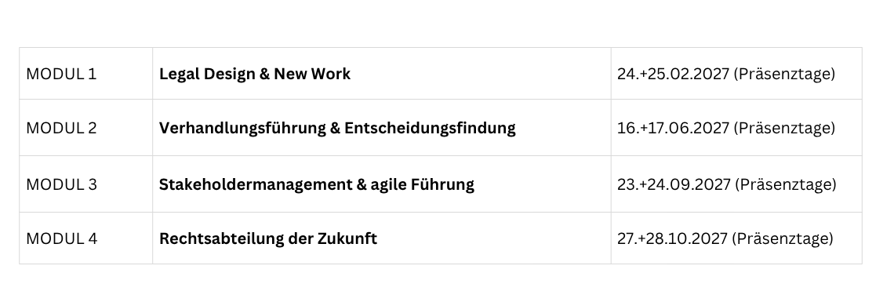The width and height of the screenshot is (894, 302).
Task: Click the word Präsenztage in Modul 4 row
Action: click(x=783, y=238)
